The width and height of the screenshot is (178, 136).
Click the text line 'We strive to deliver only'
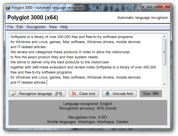tap(60, 62)
